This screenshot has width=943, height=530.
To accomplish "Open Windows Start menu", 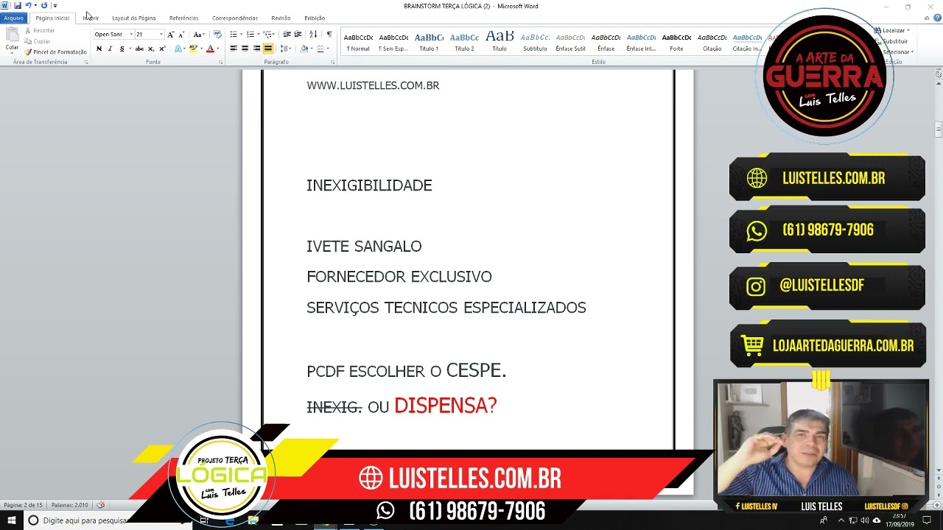I will pos(12,520).
